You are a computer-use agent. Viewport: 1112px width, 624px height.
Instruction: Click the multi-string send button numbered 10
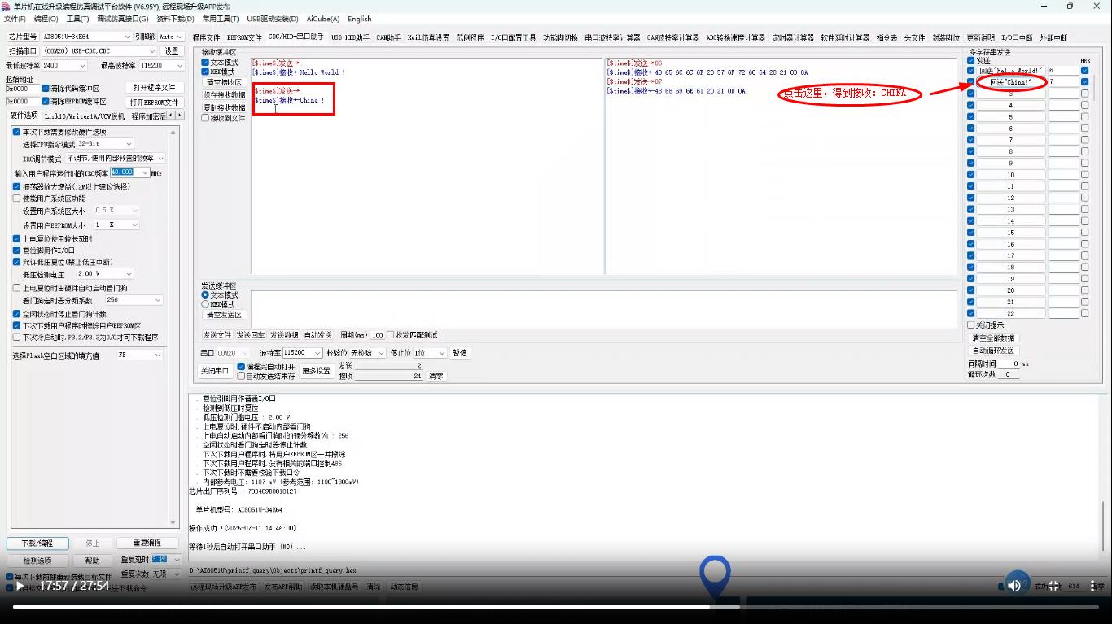[1010, 175]
